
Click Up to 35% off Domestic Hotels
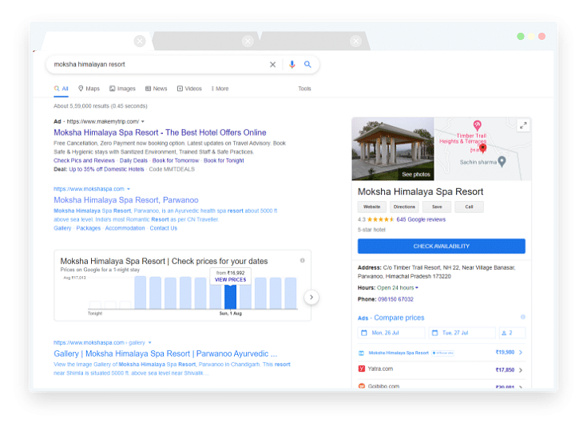(x=106, y=169)
